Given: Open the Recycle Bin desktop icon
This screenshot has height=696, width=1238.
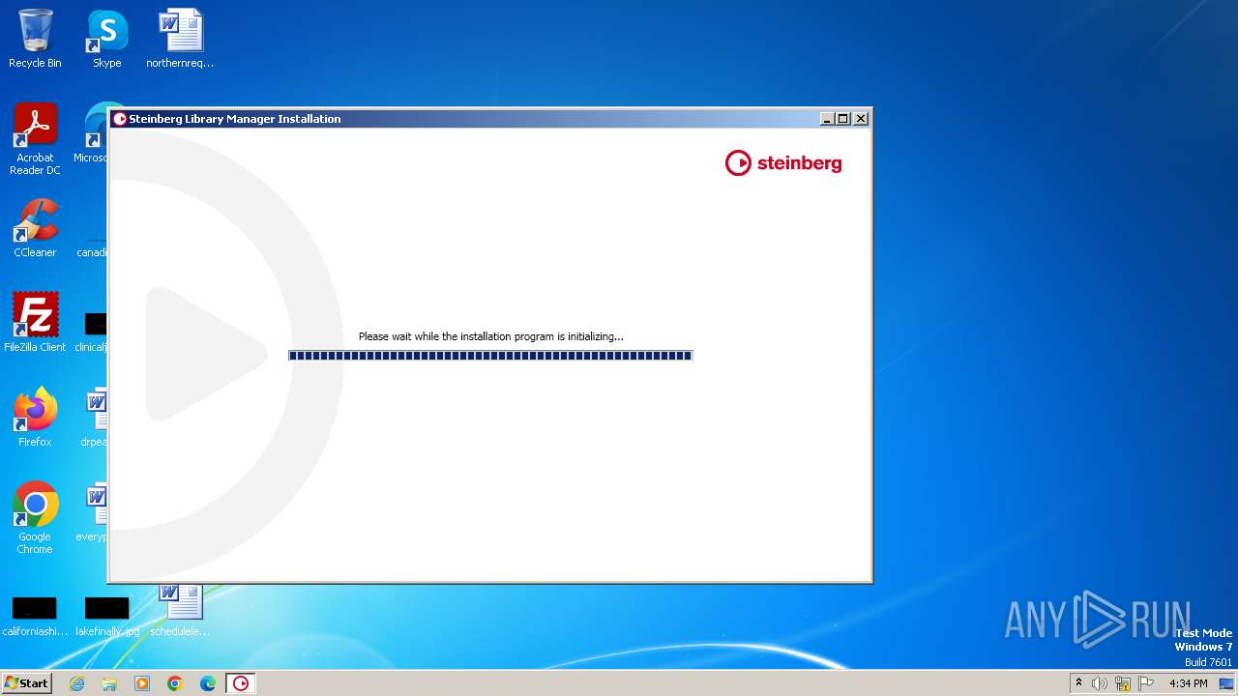Looking at the screenshot, I should tap(35, 39).
